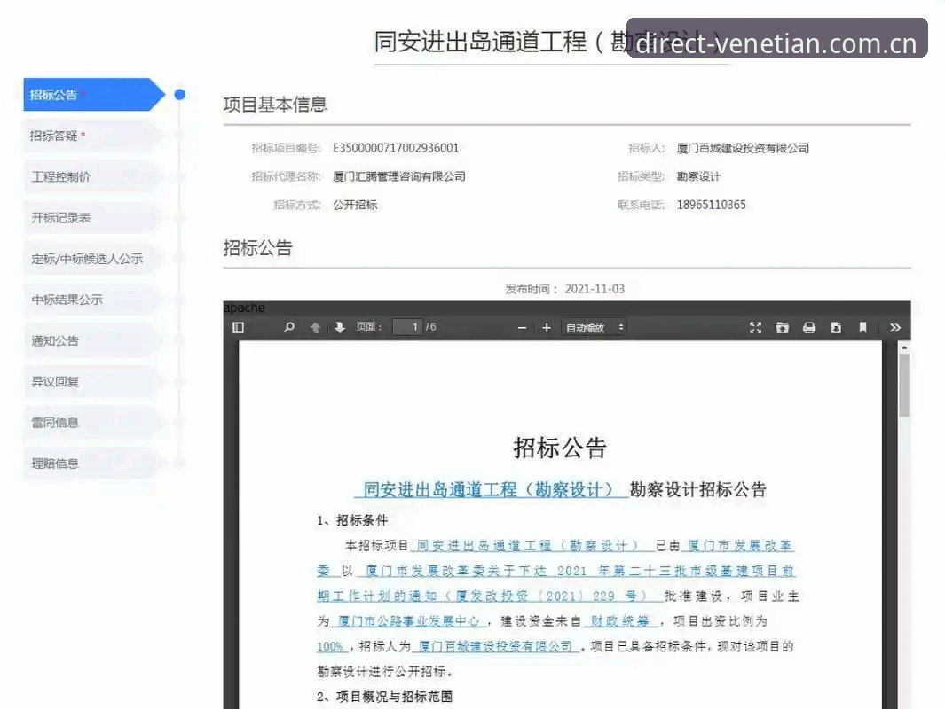Click underlined 财政统筹 text in PDF
945x709 pixels.
coord(619,621)
